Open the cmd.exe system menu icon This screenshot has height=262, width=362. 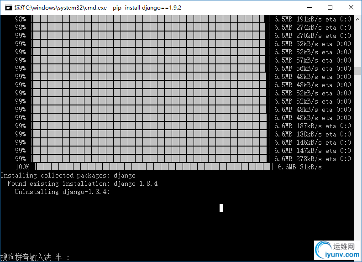point(9,8)
